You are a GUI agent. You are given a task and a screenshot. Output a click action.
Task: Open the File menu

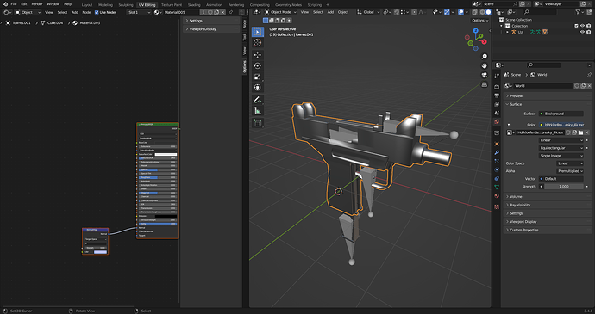[x=14, y=3]
